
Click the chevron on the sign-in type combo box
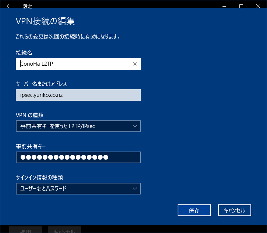(x=135, y=189)
